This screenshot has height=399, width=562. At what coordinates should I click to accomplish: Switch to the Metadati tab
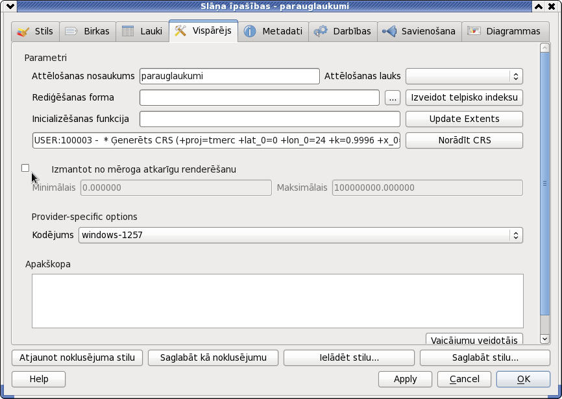pyautogui.click(x=273, y=32)
